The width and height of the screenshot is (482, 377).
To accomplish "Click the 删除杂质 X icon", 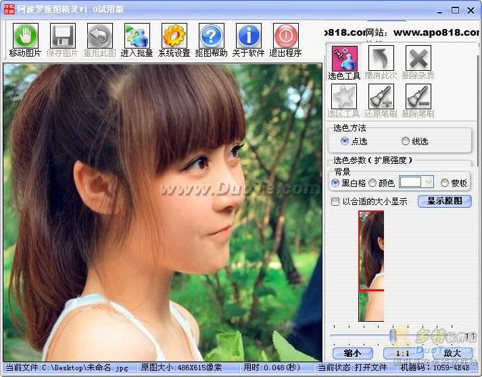I will pyautogui.click(x=418, y=58).
